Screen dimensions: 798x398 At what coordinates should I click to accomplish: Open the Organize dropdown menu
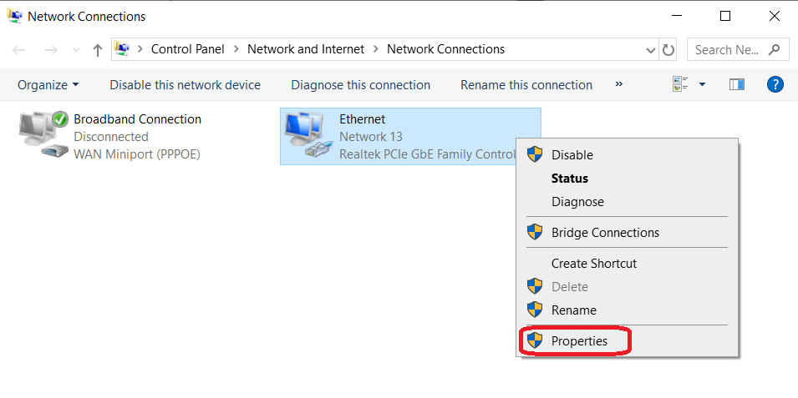coord(48,85)
